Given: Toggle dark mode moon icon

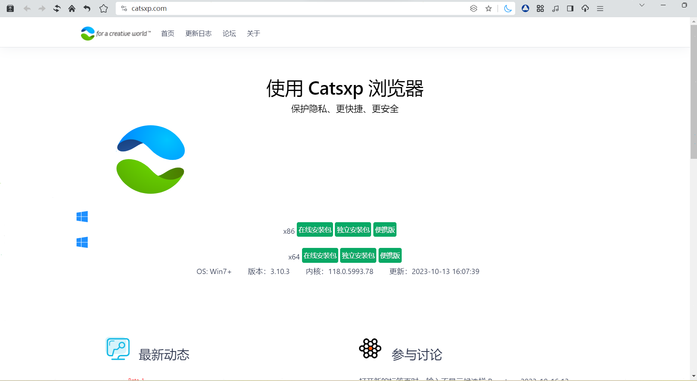Looking at the screenshot, I should click(x=508, y=9).
